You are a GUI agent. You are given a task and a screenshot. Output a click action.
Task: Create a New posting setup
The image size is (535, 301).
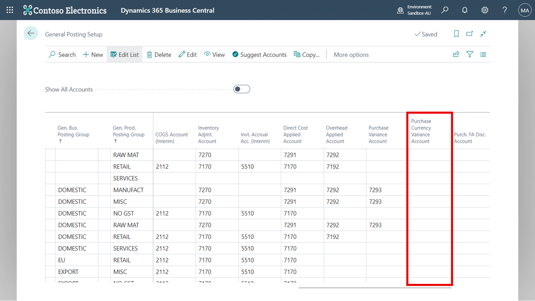tap(93, 54)
